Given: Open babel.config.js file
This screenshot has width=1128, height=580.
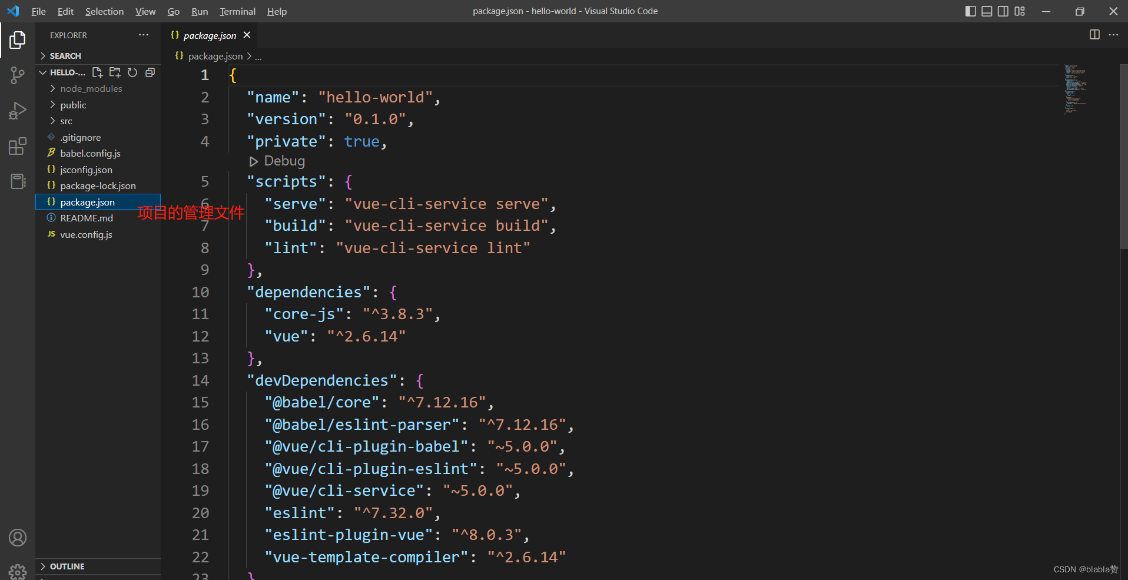Looking at the screenshot, I should click(98, 154).
